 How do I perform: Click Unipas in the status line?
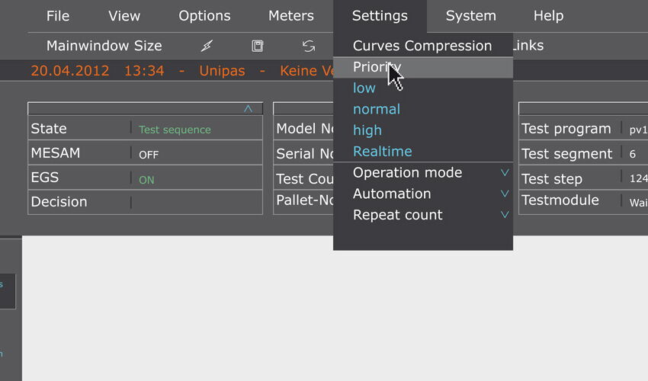pos(222,71)
